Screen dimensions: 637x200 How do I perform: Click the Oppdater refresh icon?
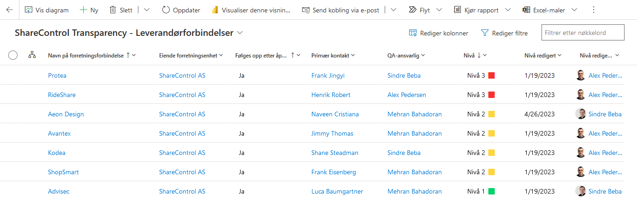coord(166,10)
